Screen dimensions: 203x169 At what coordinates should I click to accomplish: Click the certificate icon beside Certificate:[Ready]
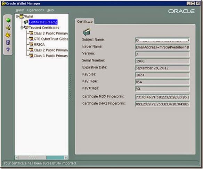click(26, 22)
